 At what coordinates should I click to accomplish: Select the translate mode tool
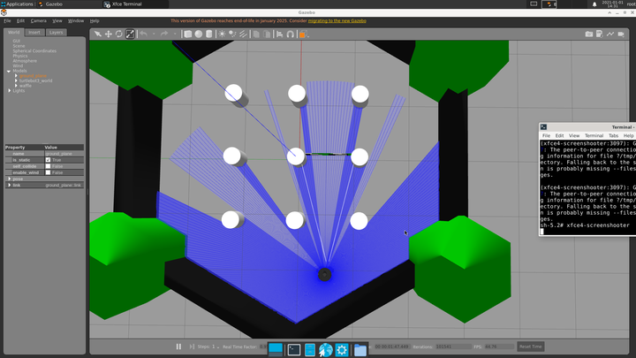(109, 34)
